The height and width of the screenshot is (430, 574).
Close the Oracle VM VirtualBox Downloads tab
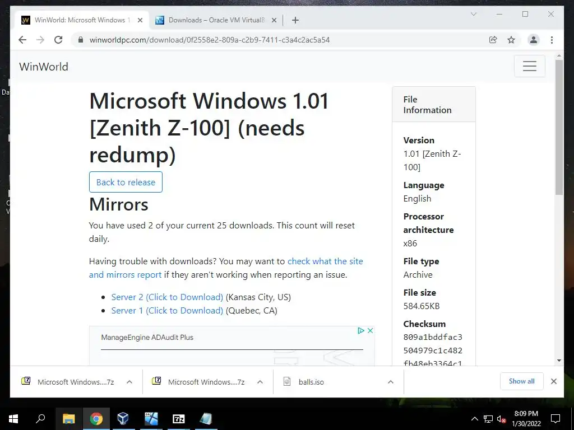tap(274, 20)
